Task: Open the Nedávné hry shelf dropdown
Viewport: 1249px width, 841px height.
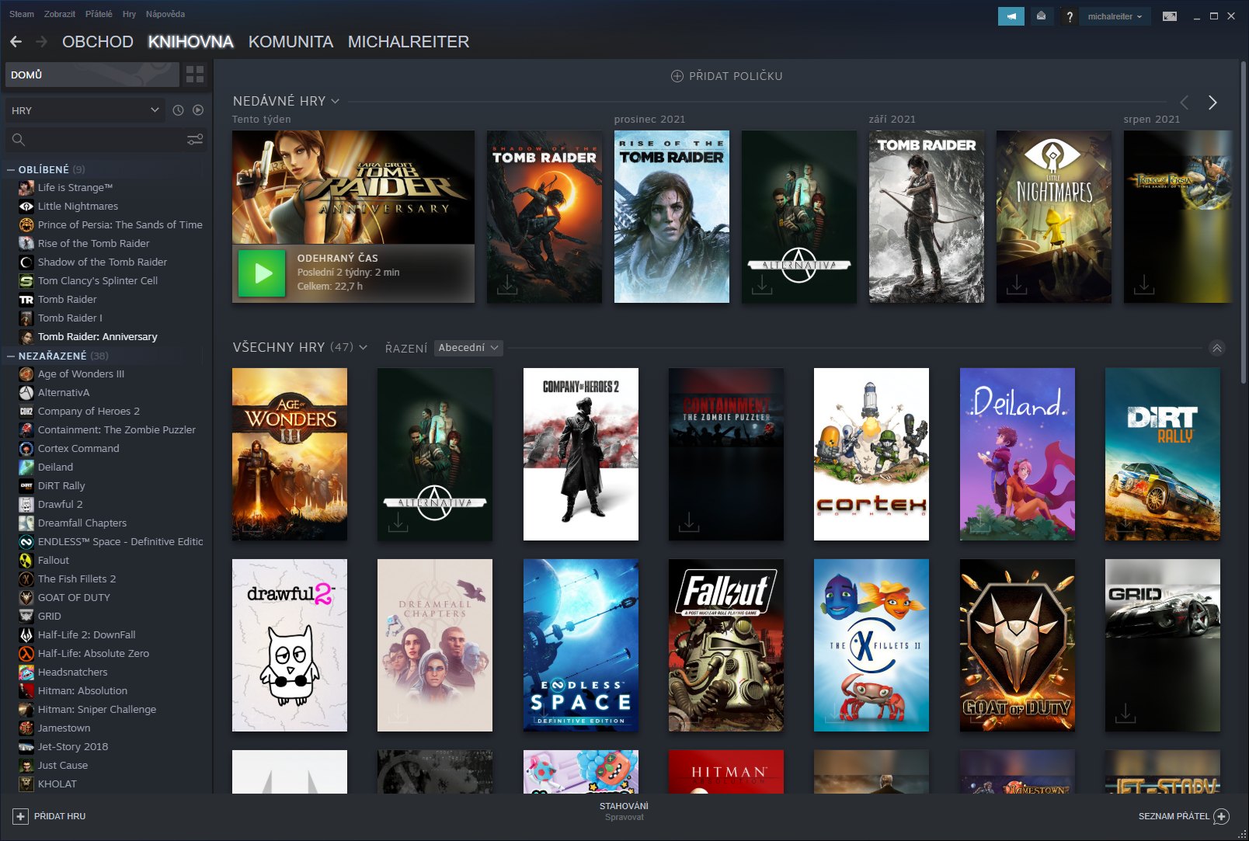Action: pos(335,101)
